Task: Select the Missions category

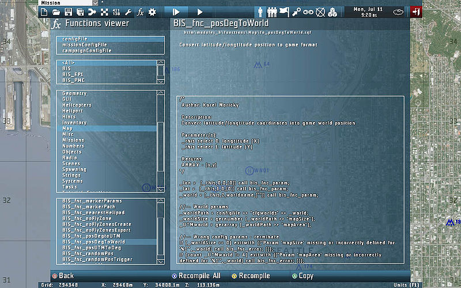Action: tap(107, 140)
